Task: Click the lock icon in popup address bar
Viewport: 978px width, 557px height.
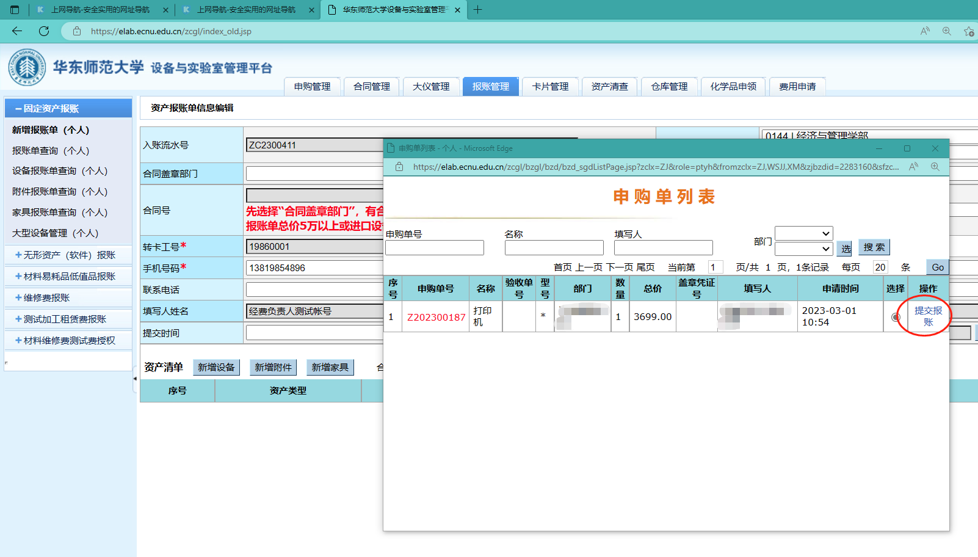Action: coord(399,167)
